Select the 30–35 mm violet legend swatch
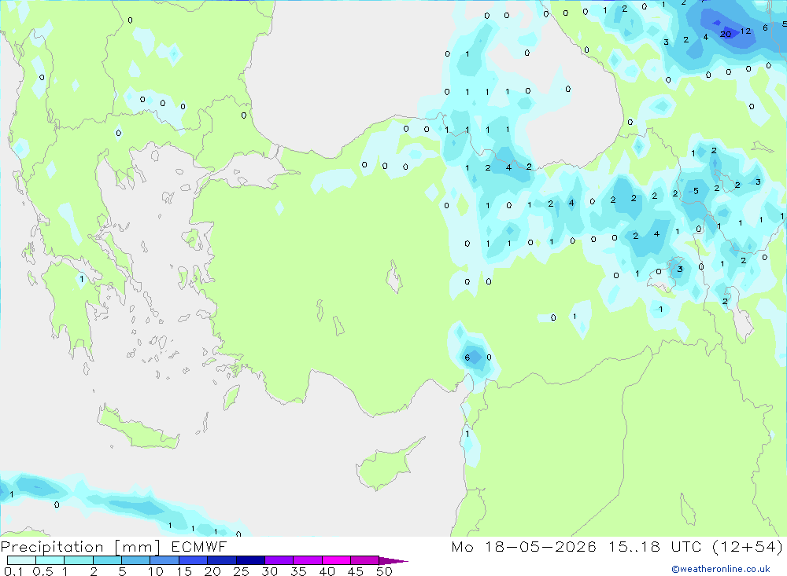The height and width of the screenshot is (576, 787). coord(279,560)
